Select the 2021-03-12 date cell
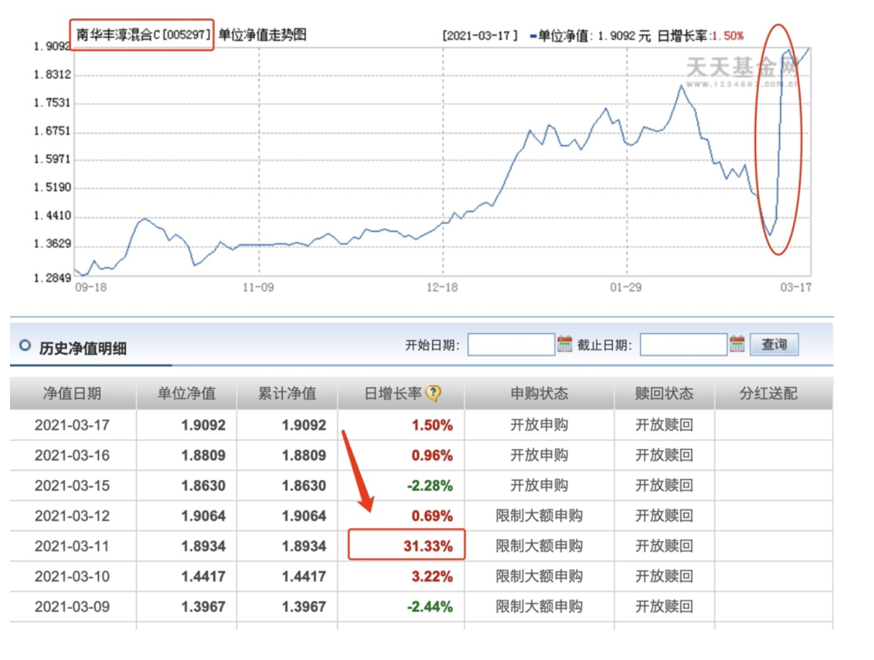The image size is (874, 660). [72, 516]
